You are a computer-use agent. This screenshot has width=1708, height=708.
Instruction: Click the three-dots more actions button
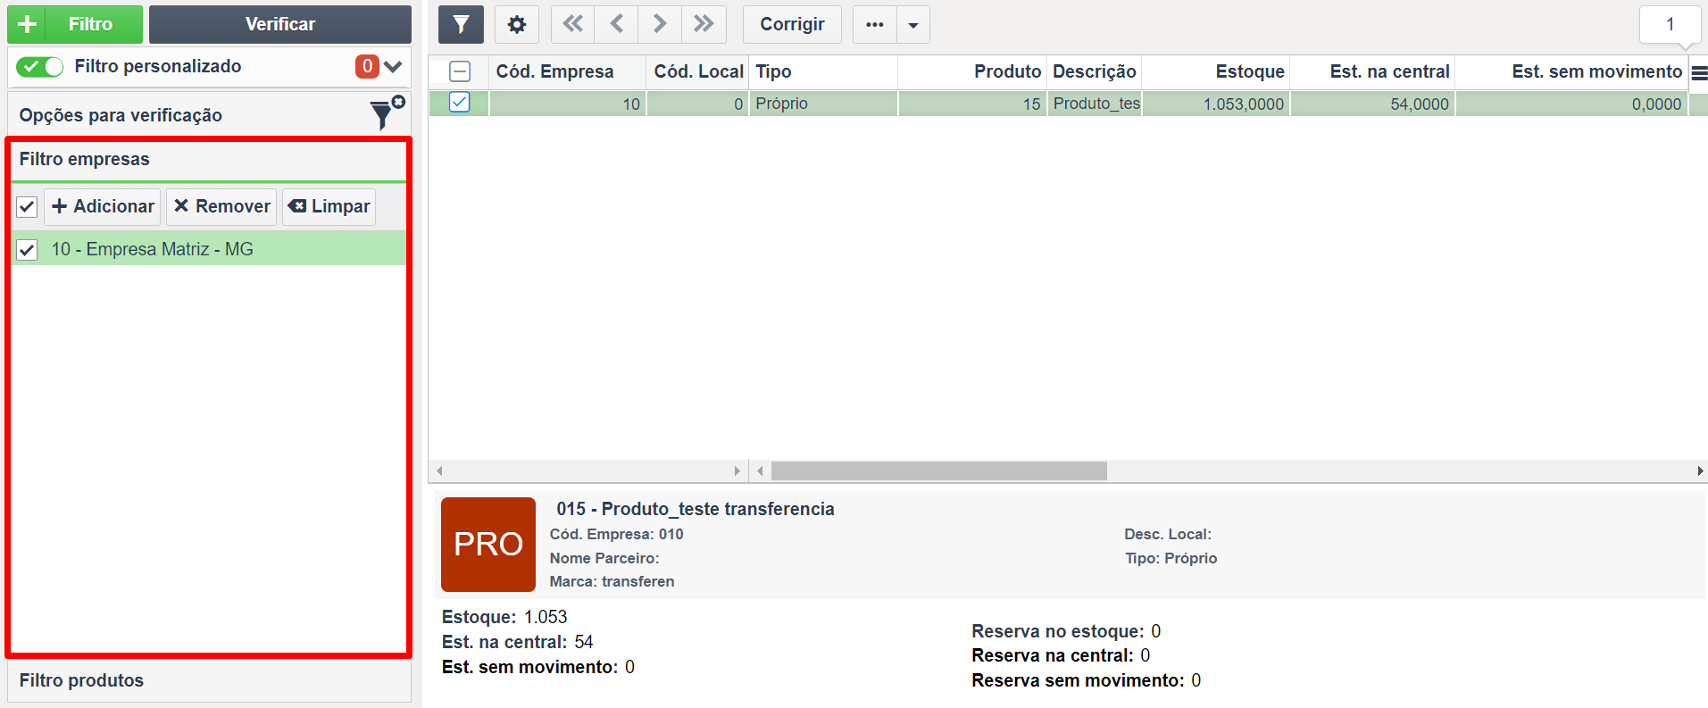coord(875,24)
